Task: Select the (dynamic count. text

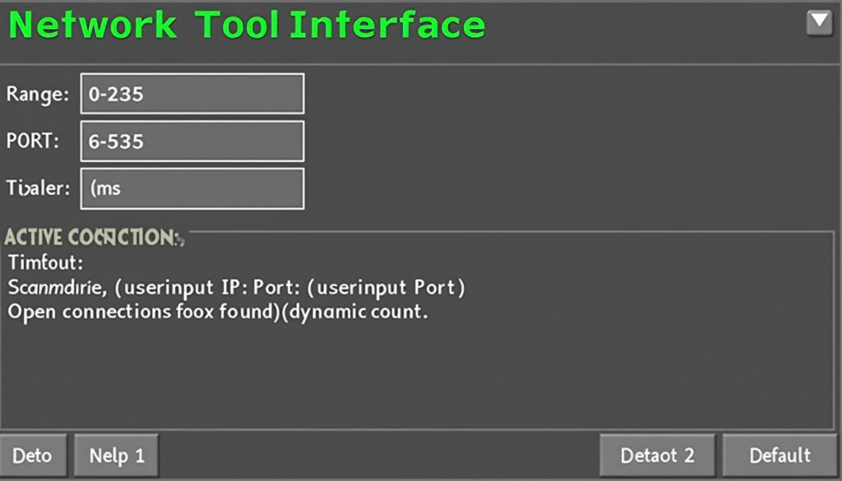Action: (354, 312)
